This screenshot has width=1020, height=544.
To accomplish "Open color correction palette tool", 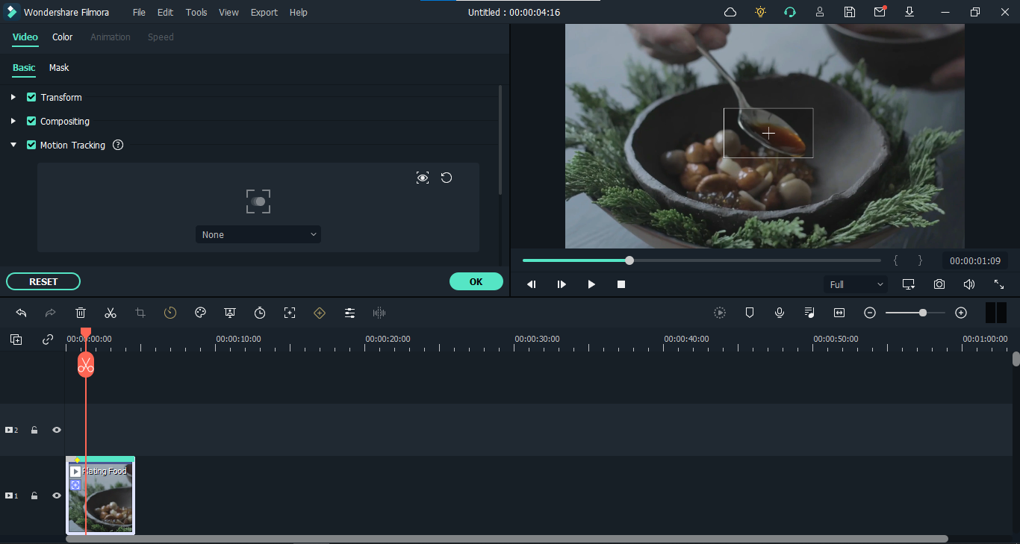I will [200, 313].
